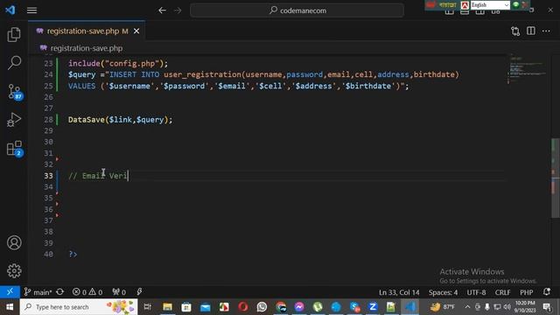Open the weather widget showing 87°F
The width and height of the screenshot is (560, 315).
click(x=443, y=307)
